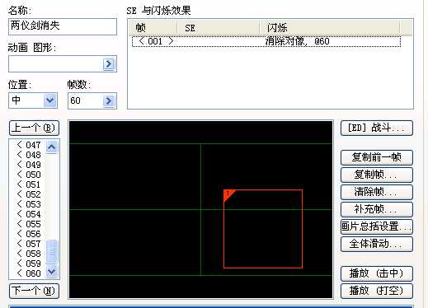
Task: Open the frame count arrow next to 60
Action: point(109,100)
